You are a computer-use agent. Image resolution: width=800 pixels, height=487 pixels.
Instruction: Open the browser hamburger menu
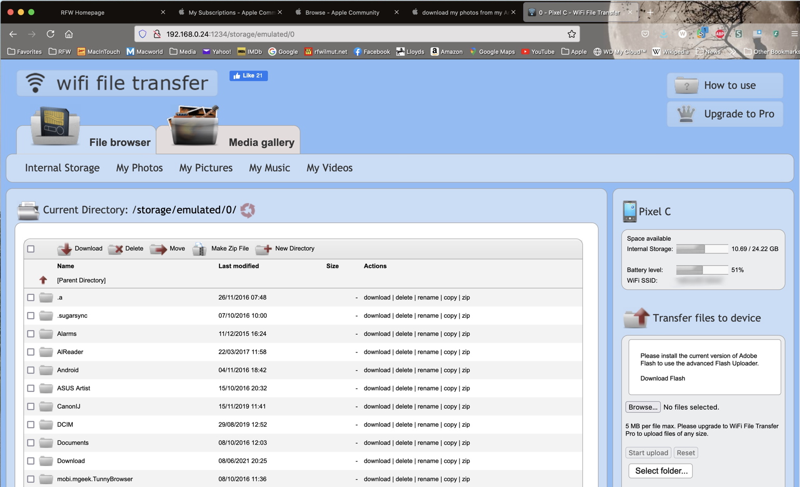(x=794, y=34)
